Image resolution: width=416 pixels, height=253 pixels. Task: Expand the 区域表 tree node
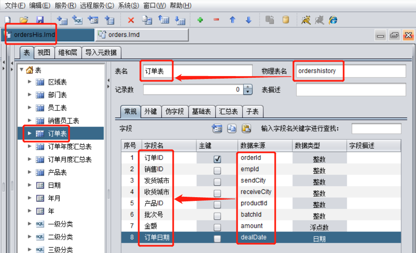pyautogui.click(x=30, y=82)
